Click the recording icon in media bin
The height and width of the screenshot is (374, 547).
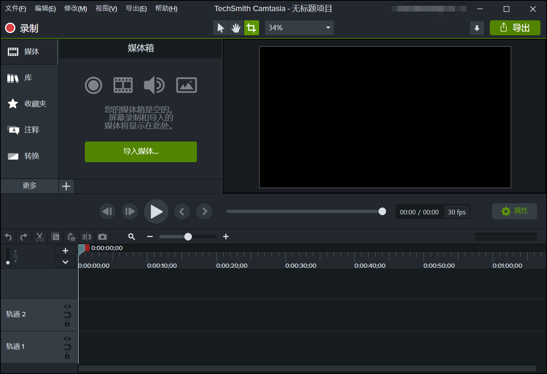coord(93,85)
